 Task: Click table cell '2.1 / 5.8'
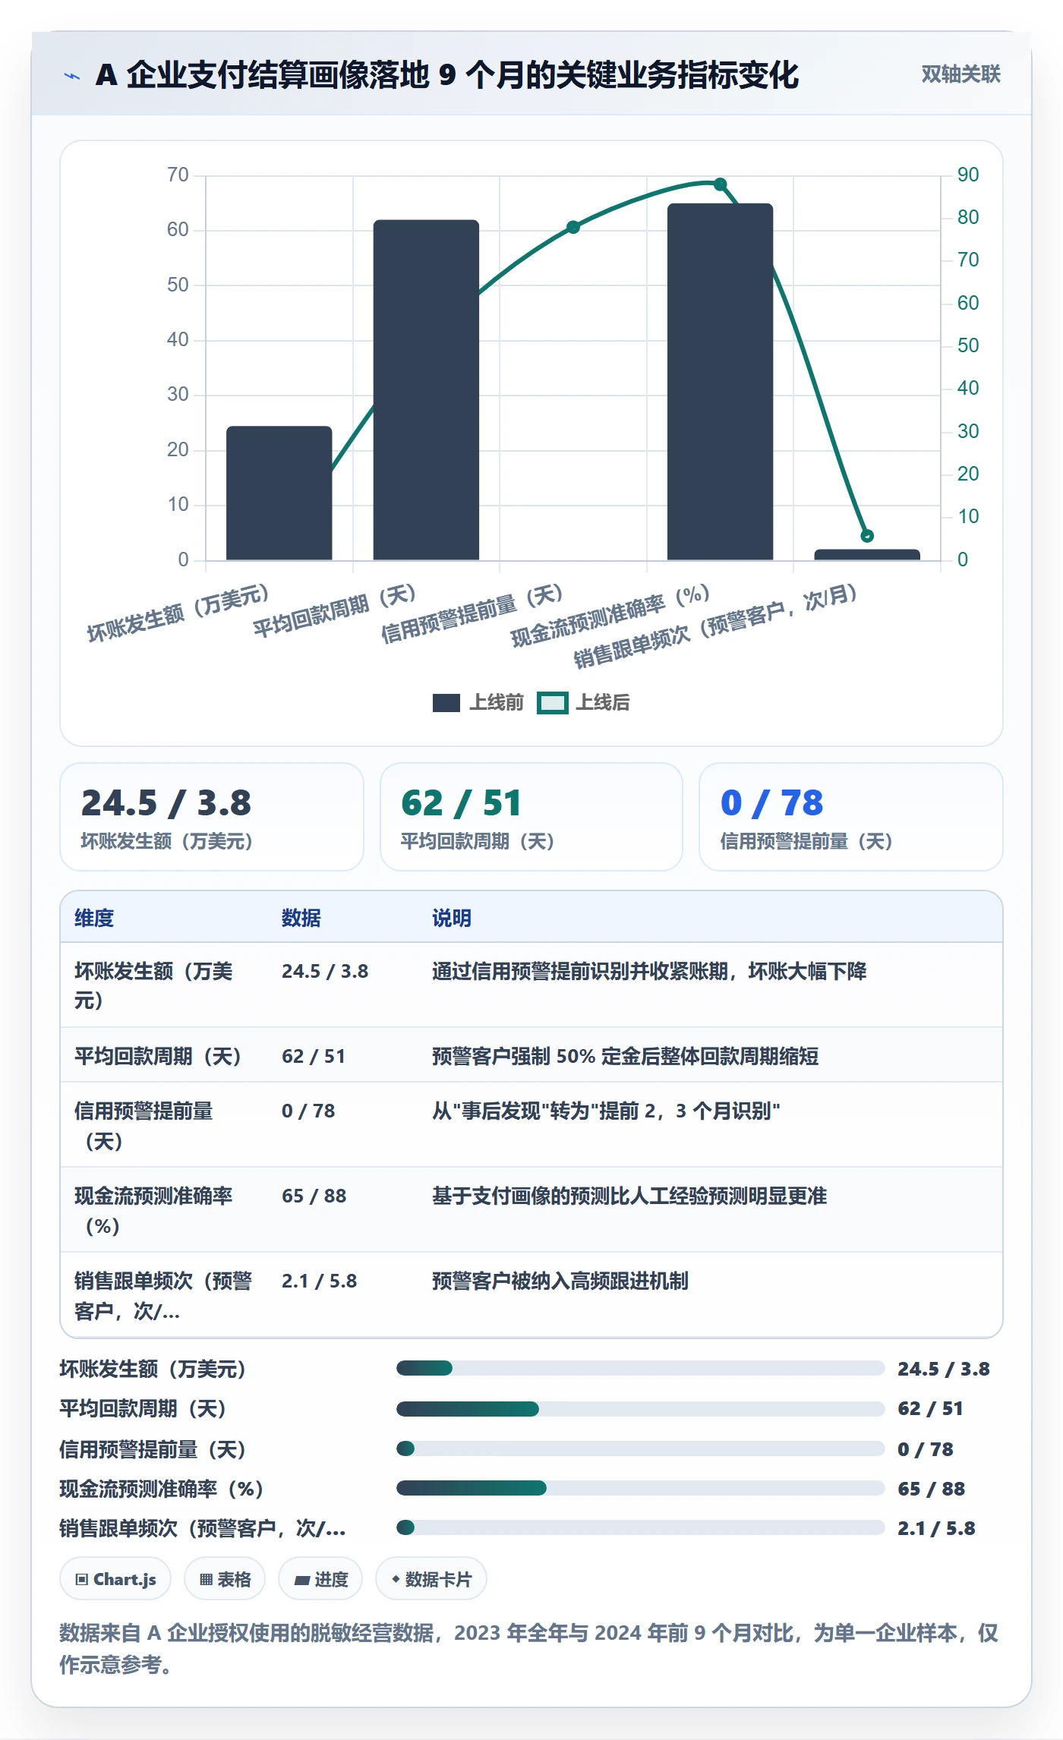(320, 1281)
